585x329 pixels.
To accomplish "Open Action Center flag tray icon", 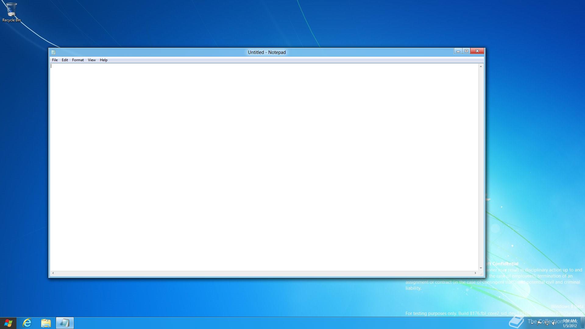I will pyautogui.click(x=540, y=323).
